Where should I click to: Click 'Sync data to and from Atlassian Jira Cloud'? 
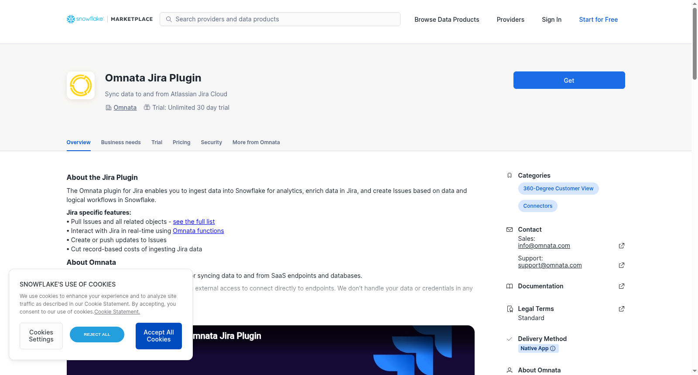166,94
